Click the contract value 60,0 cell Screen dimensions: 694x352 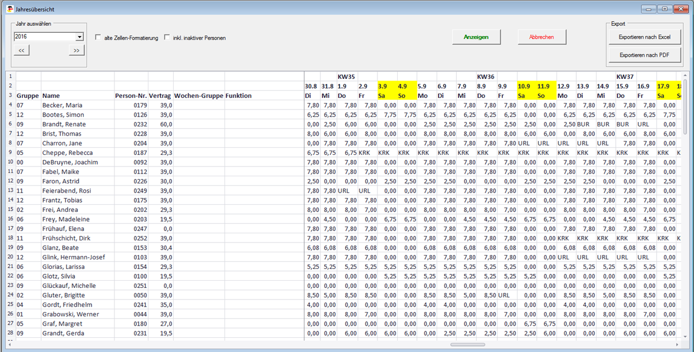point(160,124)
